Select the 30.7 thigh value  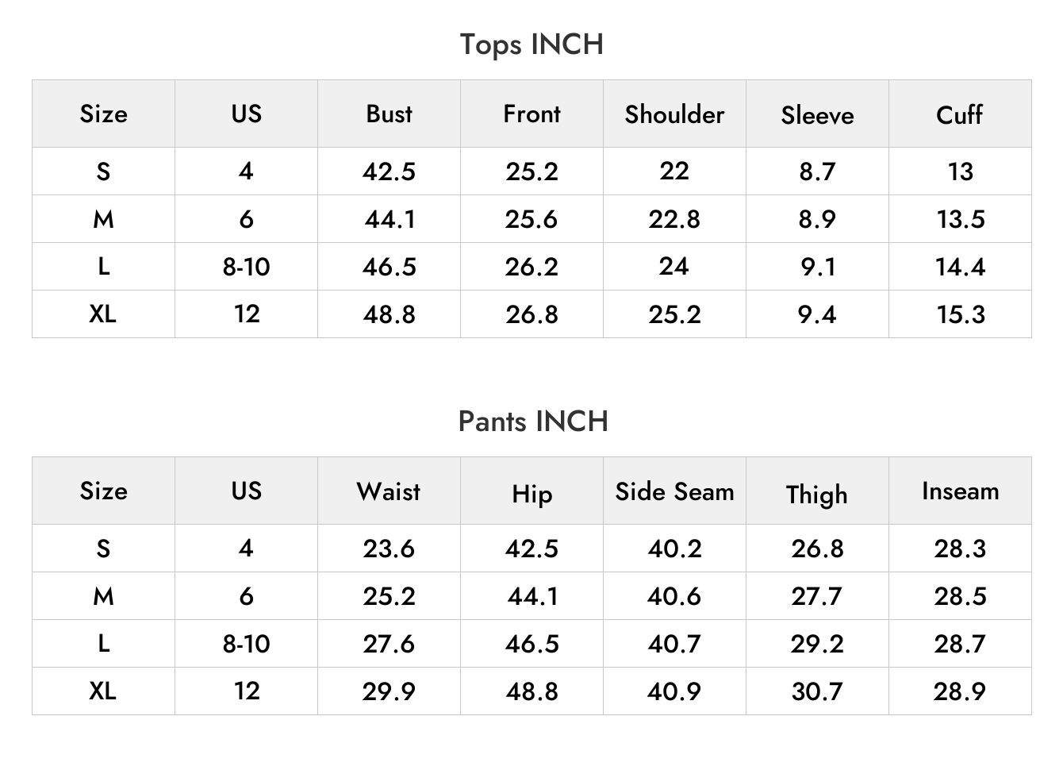point(817,691)
